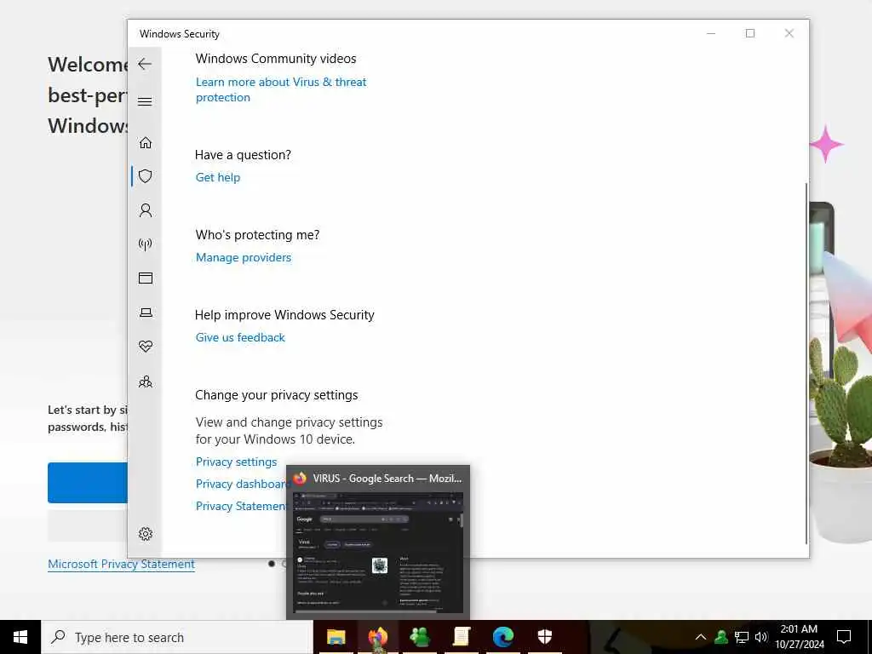Open the network tray icon
Screen dimensions: 872x654
pyautogui.click(x=742, y=637)
